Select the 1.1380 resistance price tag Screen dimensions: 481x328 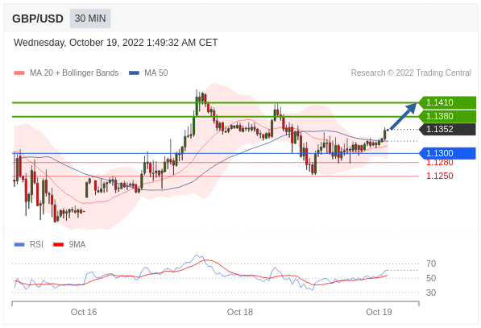tap(447, 116)
